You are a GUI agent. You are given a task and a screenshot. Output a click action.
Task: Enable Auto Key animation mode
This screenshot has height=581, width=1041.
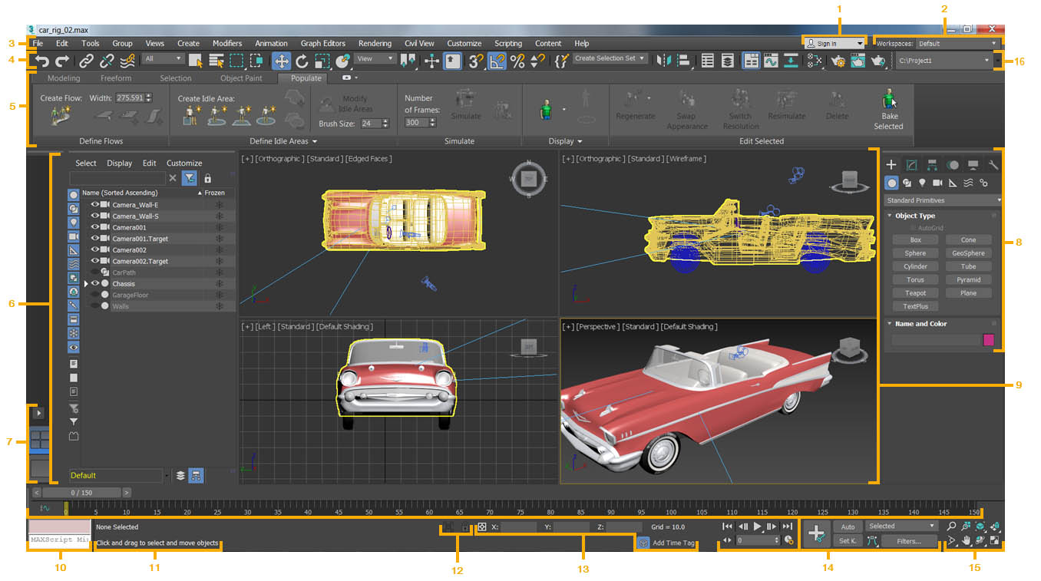click(848, 527)
